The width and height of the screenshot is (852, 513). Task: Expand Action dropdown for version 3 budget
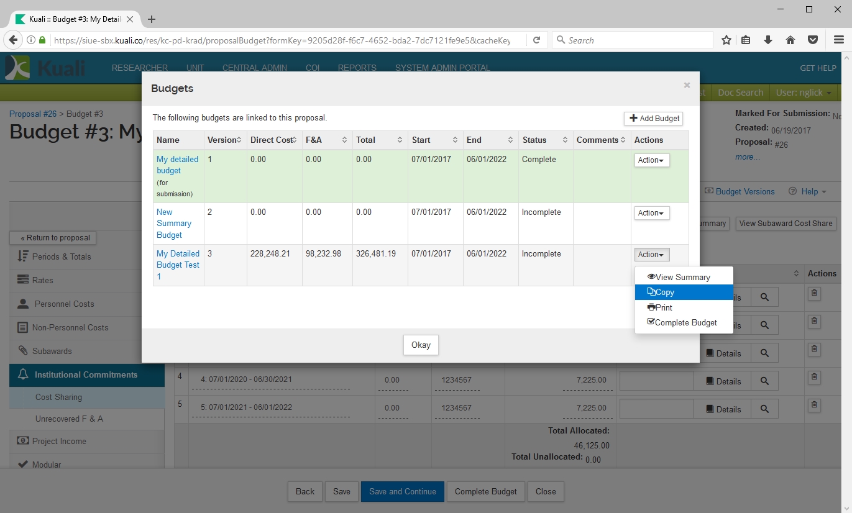(651, 255)
